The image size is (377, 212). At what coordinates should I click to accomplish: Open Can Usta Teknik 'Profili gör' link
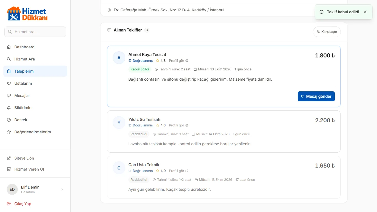coord(179,171)
